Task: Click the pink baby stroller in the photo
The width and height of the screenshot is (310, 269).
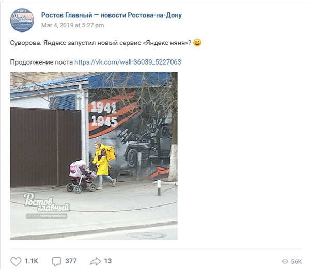Action: click(x=82, y=176)
